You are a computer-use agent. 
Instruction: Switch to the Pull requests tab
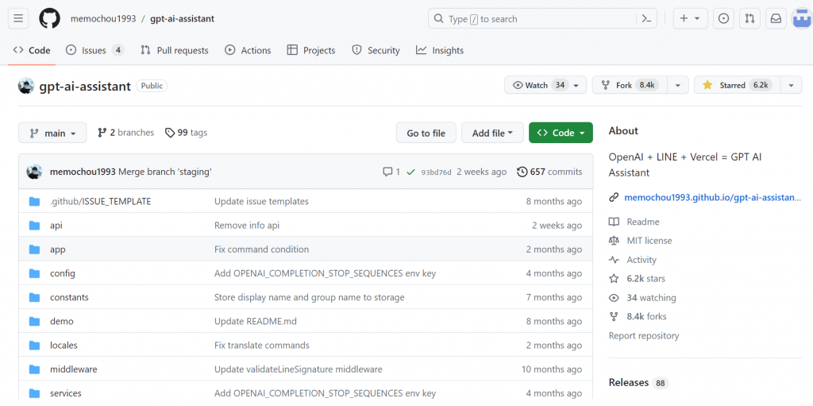click(x=174, y=50)
